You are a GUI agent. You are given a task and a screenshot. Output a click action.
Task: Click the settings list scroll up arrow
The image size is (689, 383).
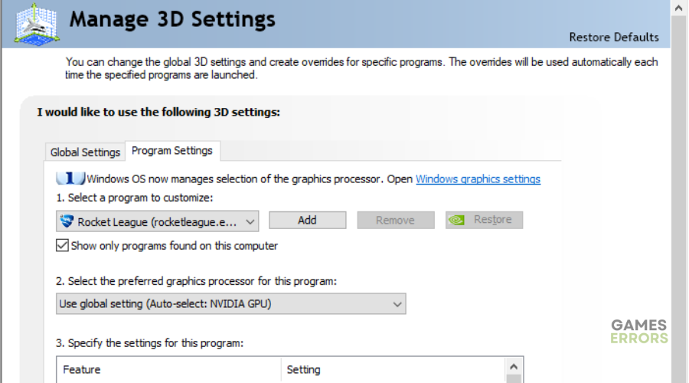point(514,366)
